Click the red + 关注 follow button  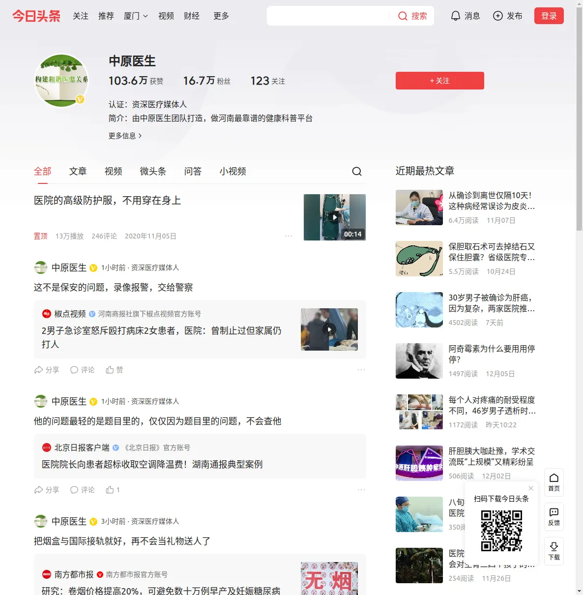click(x=440, y=81)
